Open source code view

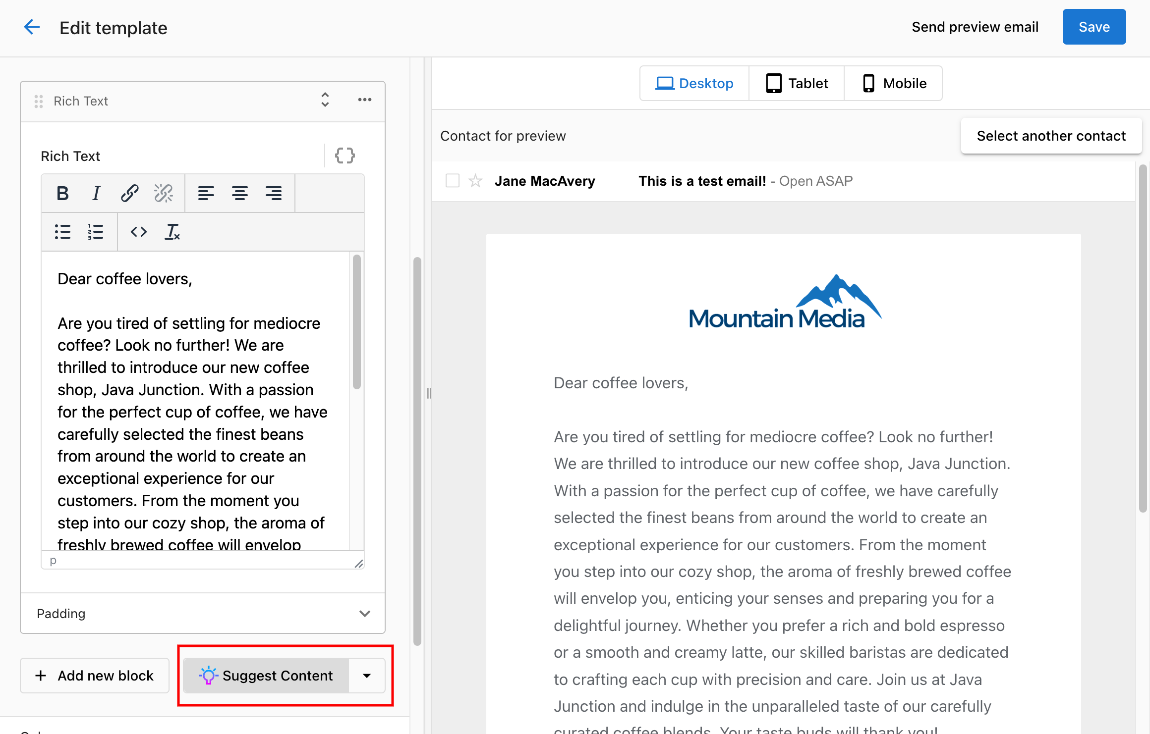139,232
